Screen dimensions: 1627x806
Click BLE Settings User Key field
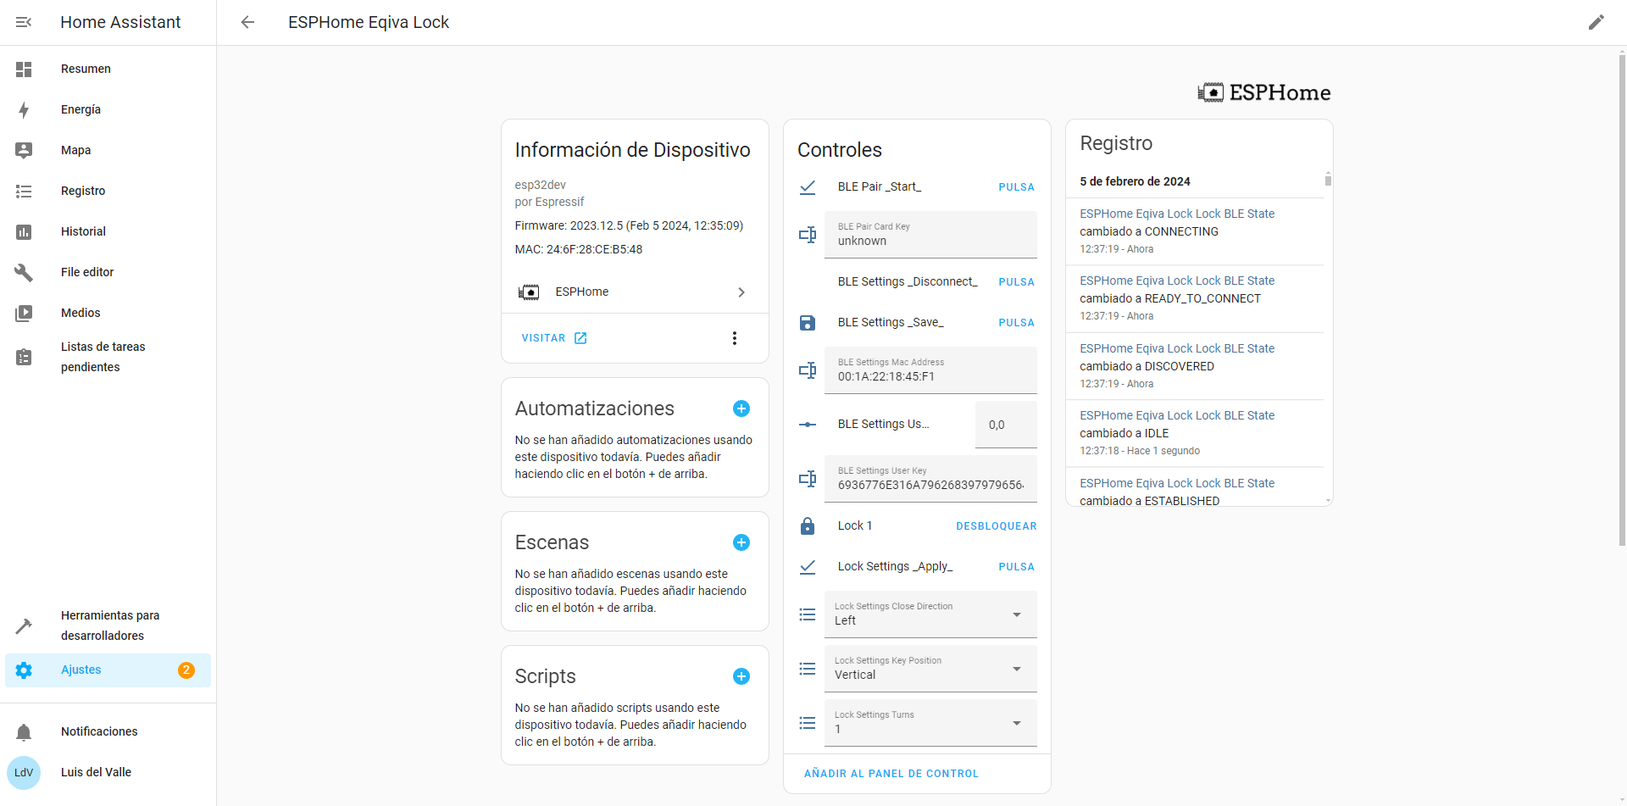coord(930,479)
